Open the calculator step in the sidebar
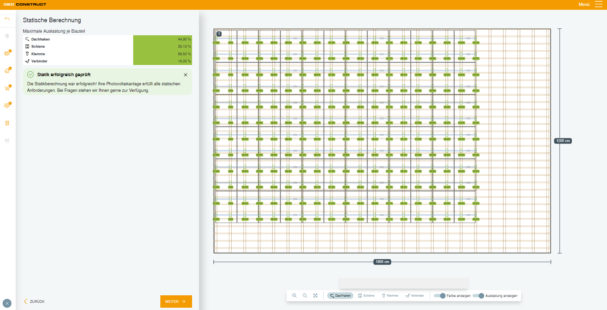607x310 pixels. click(x=7, y=123)
